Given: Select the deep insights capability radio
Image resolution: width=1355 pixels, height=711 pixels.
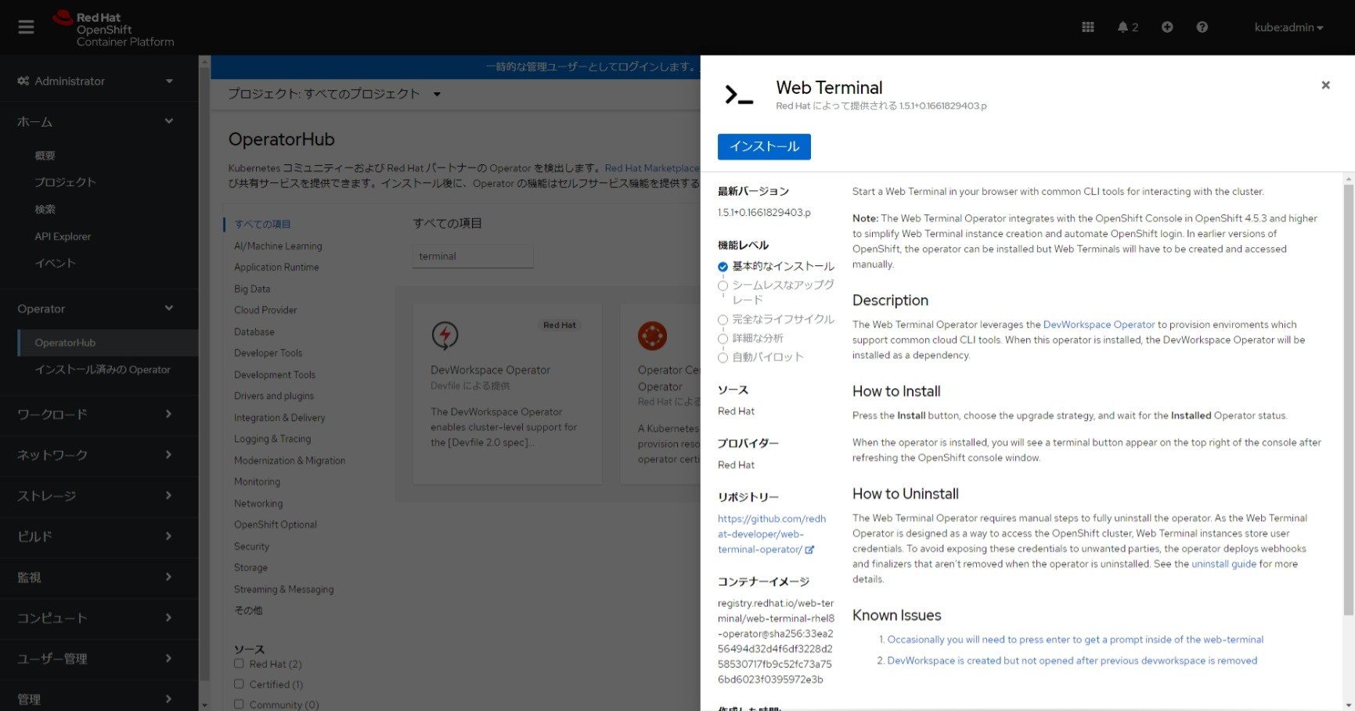Looking at the screenshot, I should tap(723, 339).
